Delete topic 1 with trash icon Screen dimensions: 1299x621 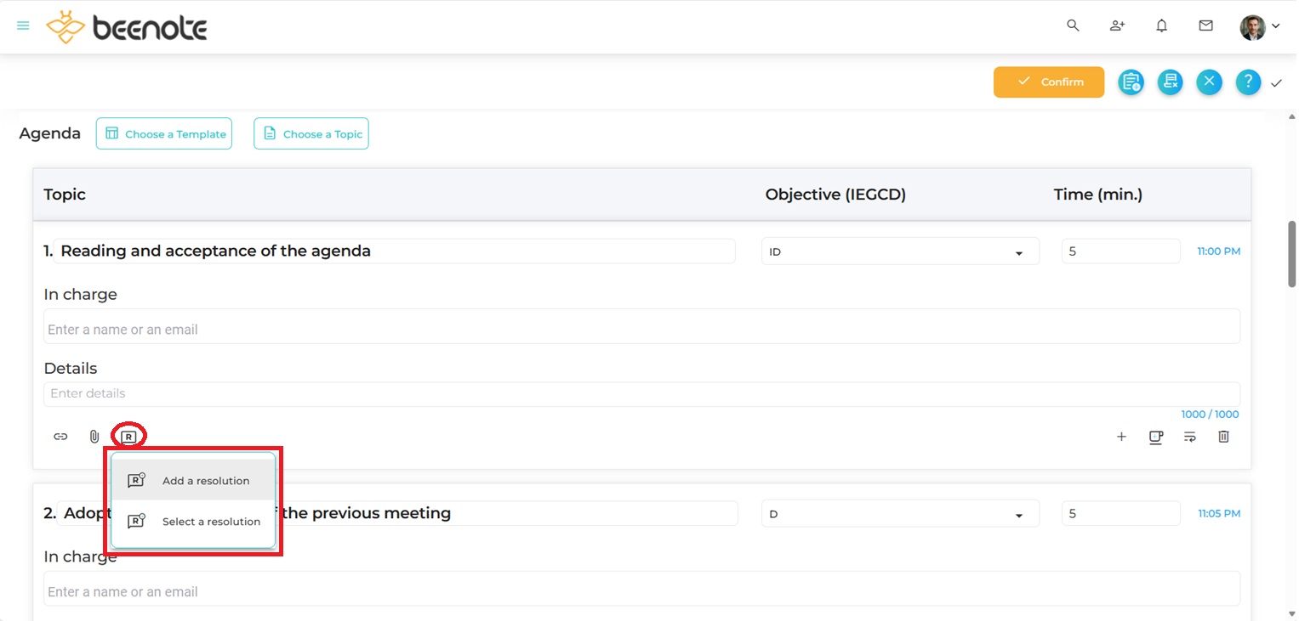click(1223, 437)
